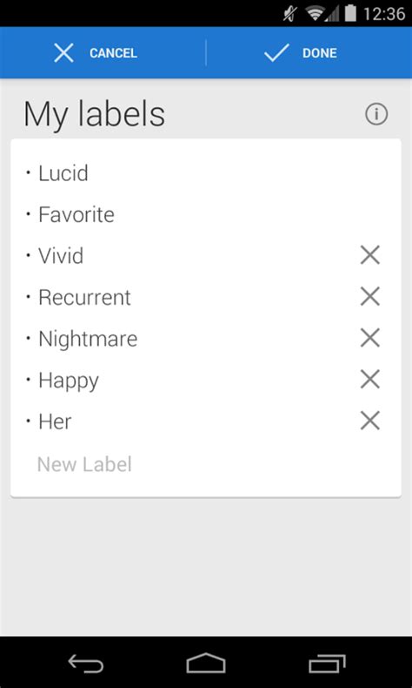Remove the Happy label with its X
This screenshot has height=688, width=412.
(x=370, y=380)
